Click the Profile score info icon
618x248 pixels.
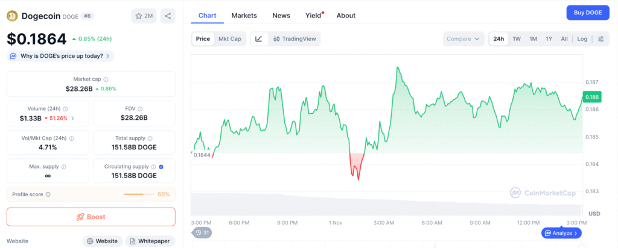pyautogui.click(x=48, y=194)
